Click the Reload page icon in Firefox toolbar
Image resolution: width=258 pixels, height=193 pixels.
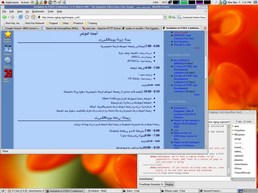tap(20, 18)
